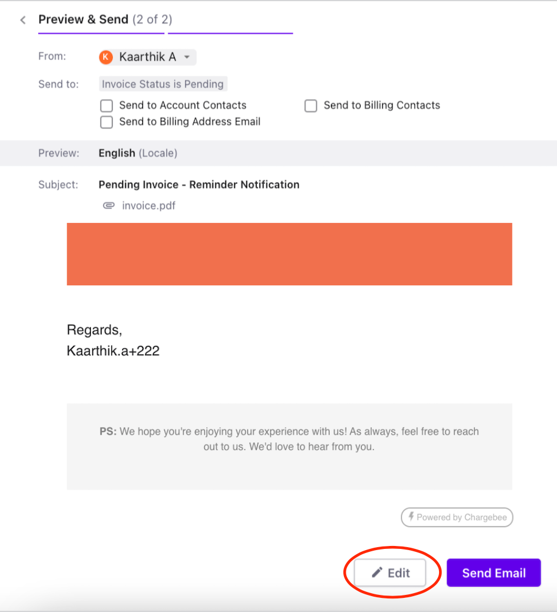Click the Pending Invoice subject line
Screen dimensions: 557x612
click(199, 185)
